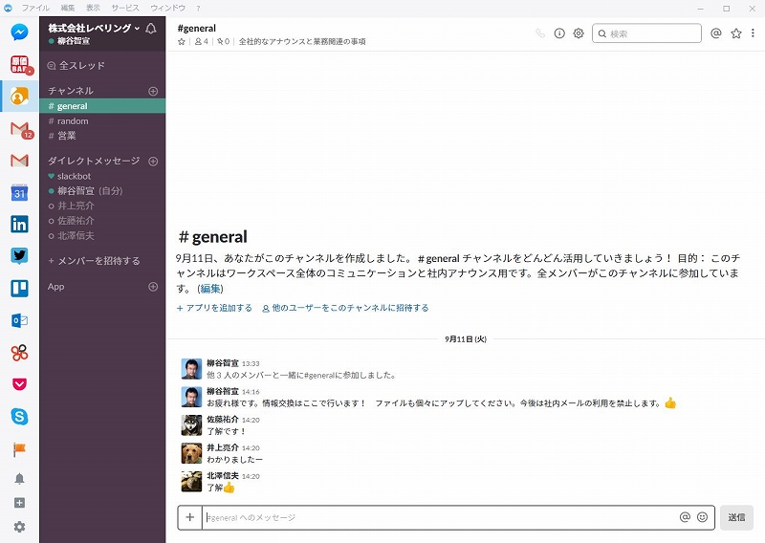Open channel settings gear icon
The image size is (765, 543).
579,33
